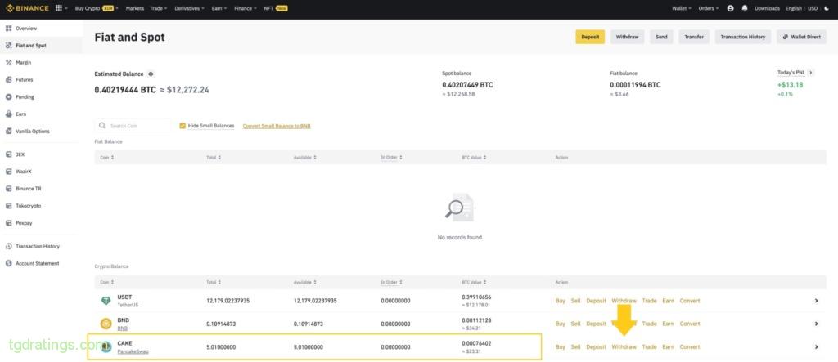
Task: Click Earn in the USDT row
Action: tap(668, 301)
